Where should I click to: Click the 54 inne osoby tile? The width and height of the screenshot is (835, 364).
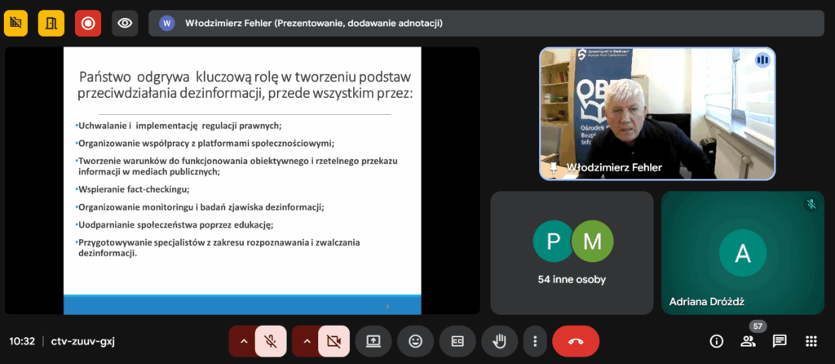[x=572, y=253]
